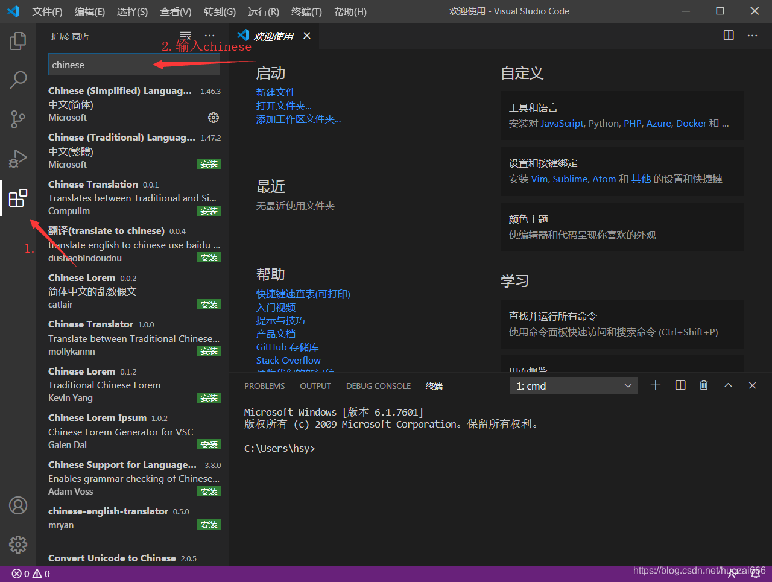This screenshot has height=582, width=772.
Task: Open the 运行(R) menu
Action: (263, 12)
